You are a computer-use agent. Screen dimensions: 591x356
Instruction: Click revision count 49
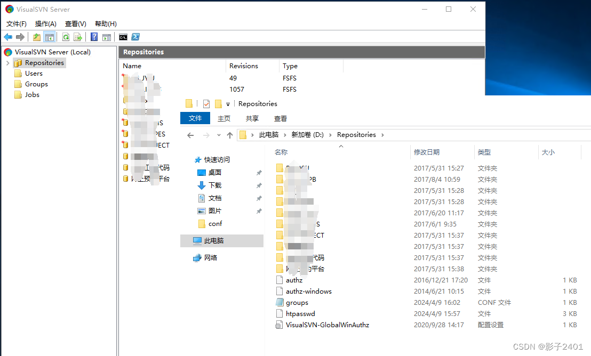coord(233,78)
